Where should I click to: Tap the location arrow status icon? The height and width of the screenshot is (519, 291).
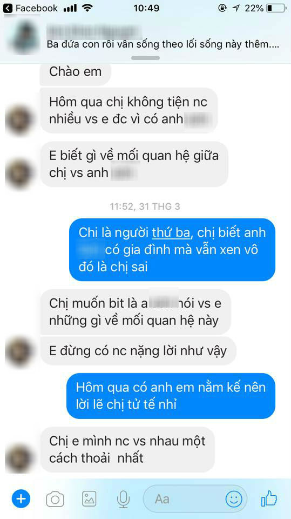(236, 8)
